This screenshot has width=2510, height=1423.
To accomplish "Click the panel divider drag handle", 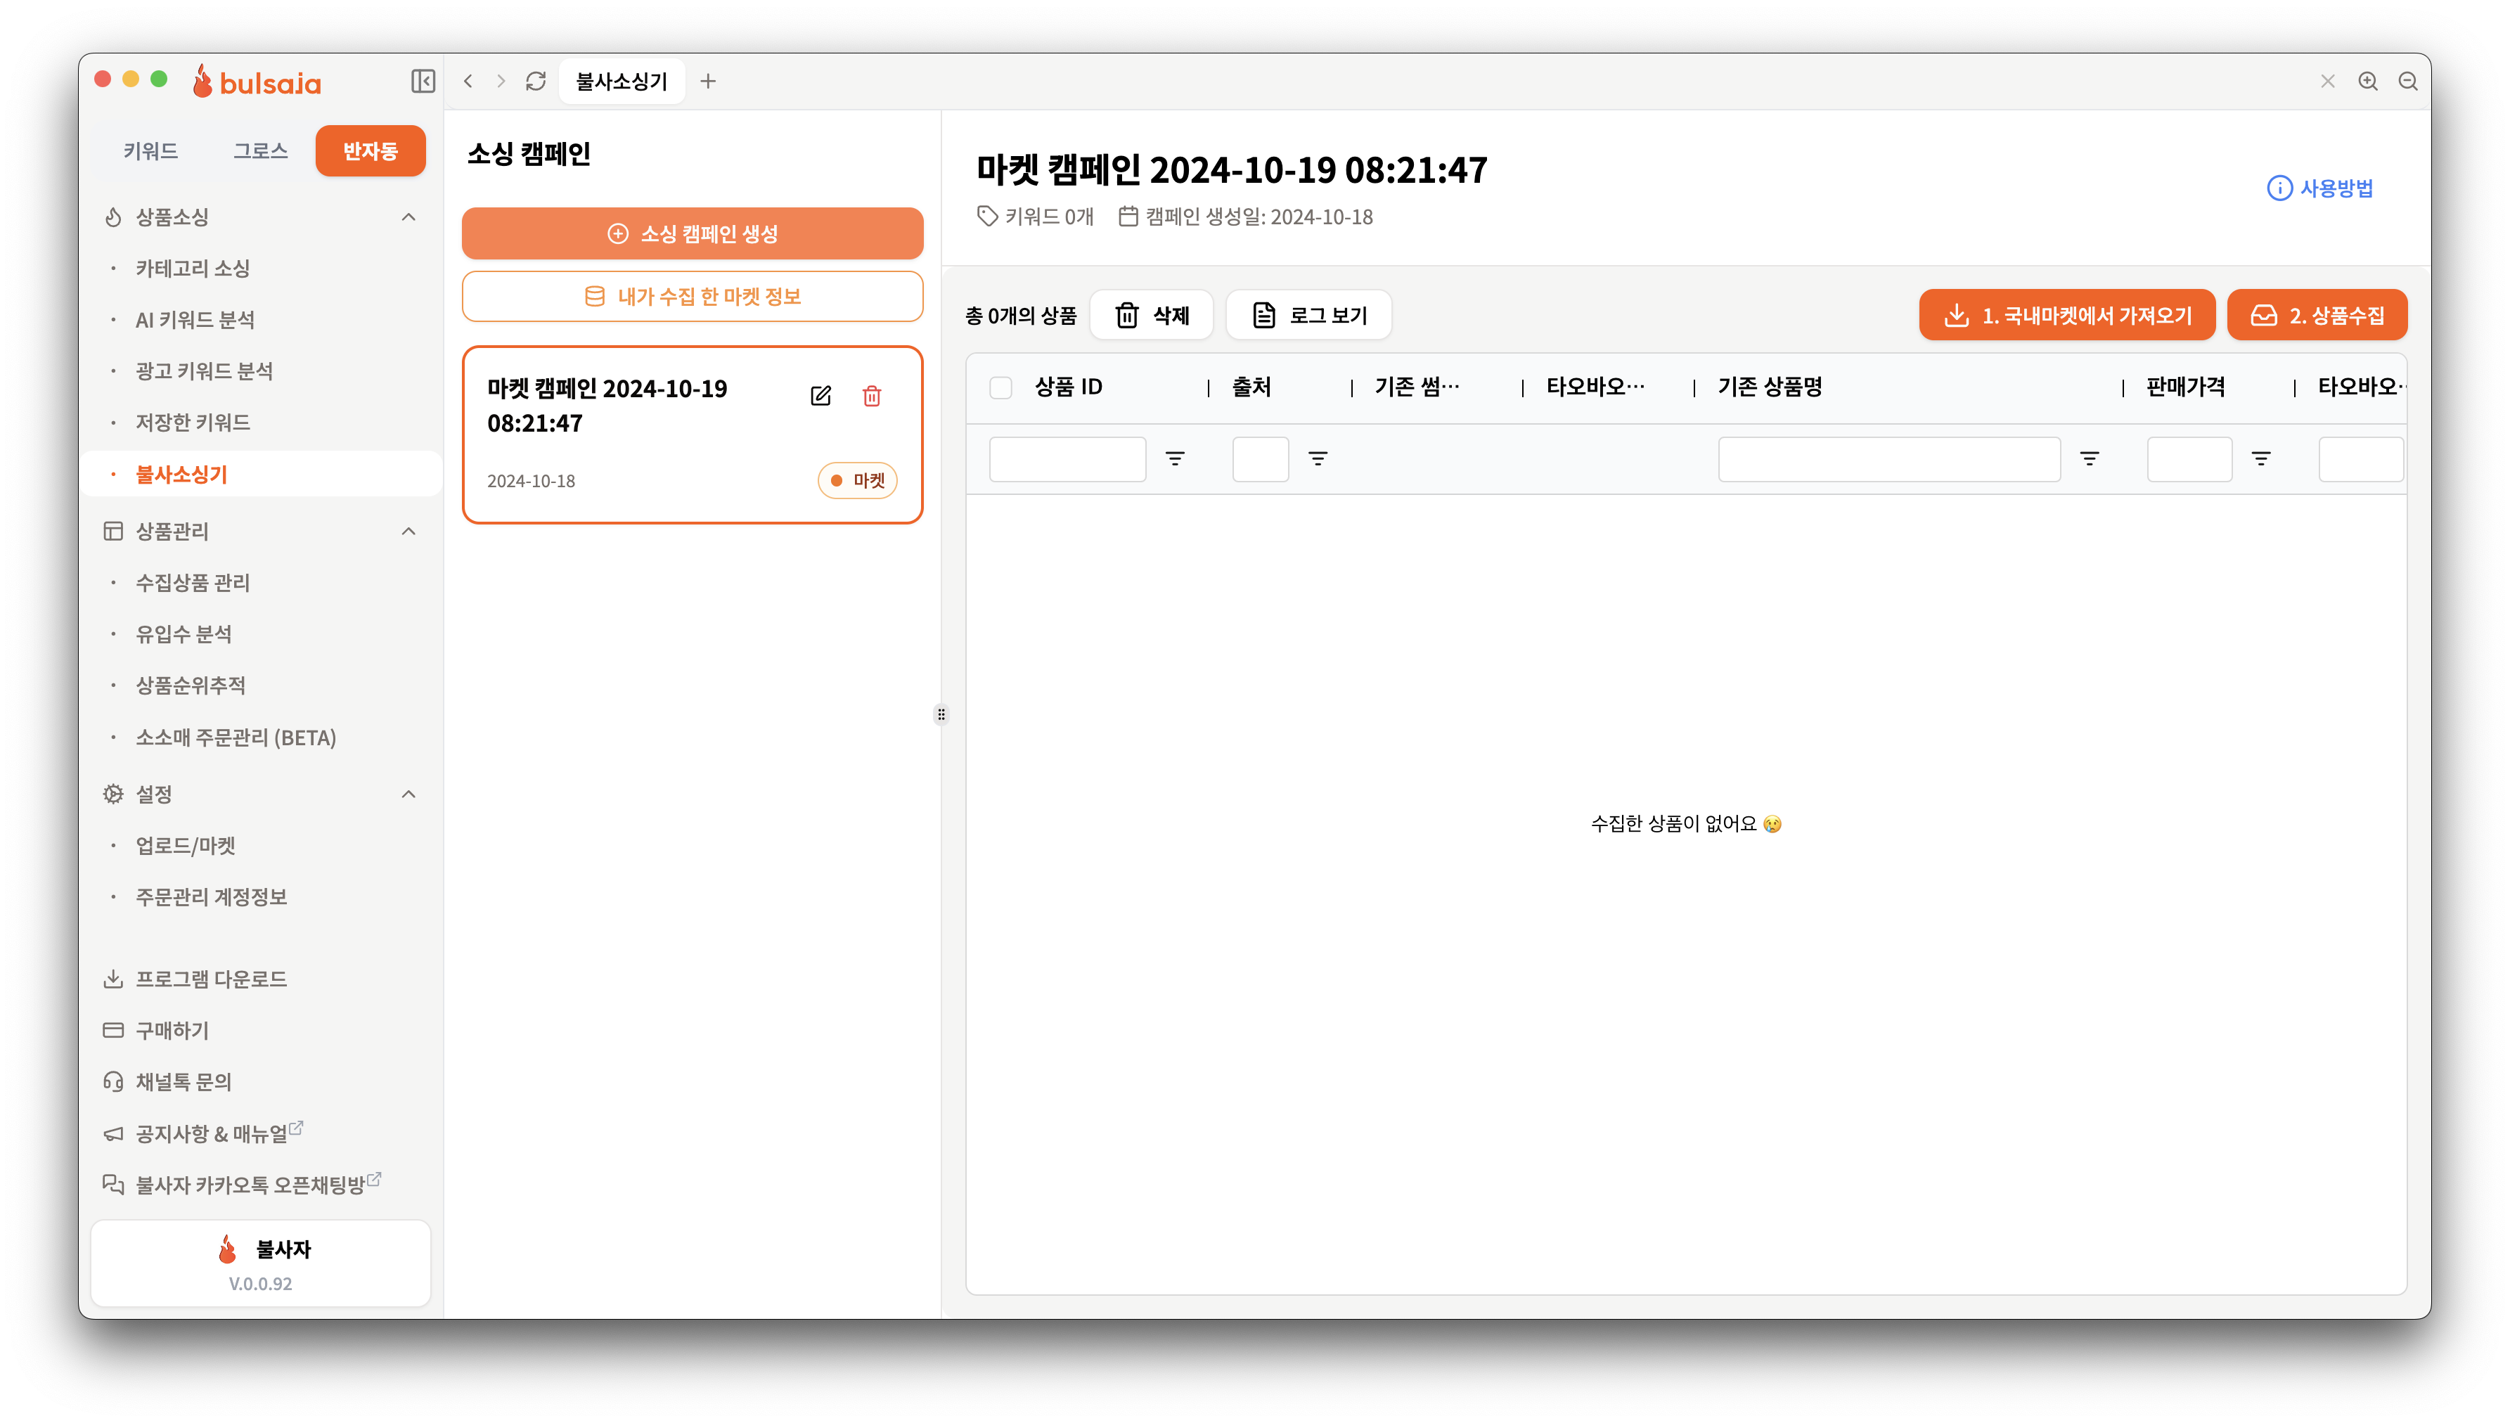I will 941,714.
